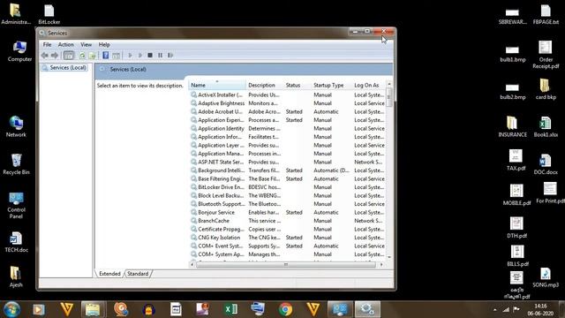Select the ASP.NET State Service row
The image size is (565, 318).
pyautogui.click(x=287, y=162)
